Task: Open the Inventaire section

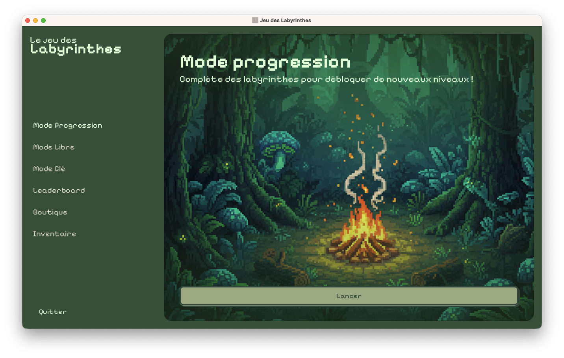Action: pyautogui.click(x=54, y=234)
